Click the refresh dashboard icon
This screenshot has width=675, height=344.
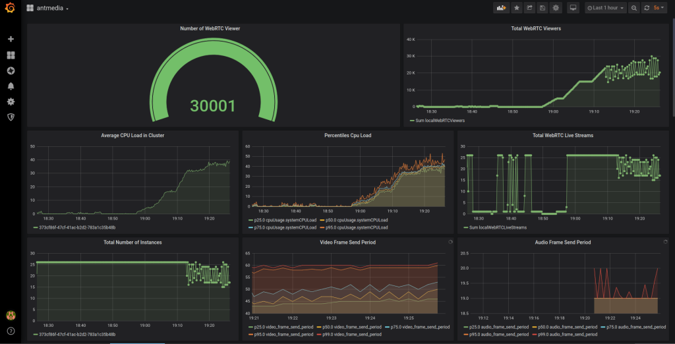pyautogui.click(x=646, y=8)
